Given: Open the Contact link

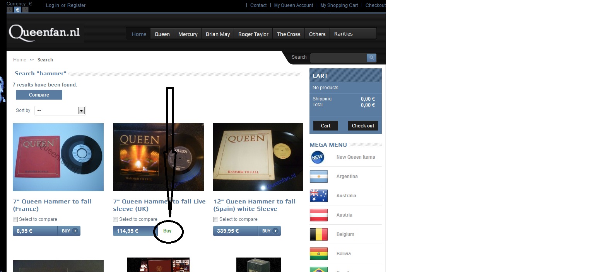Looking at the screenshot, I should [x=258, y=5].
